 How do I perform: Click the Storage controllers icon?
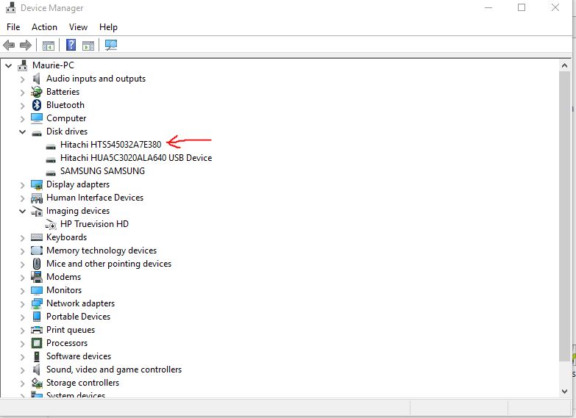(36, 383)
